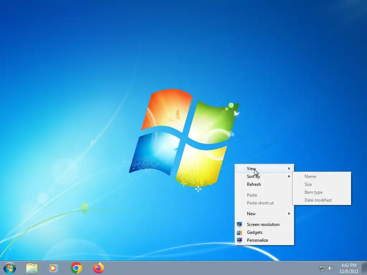Screen dimensions: 367x275
Task: Open the View submenu entry
Action: tap(264, 168)
